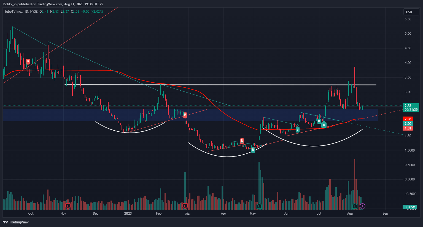The height and width of the screenshot is (227, 423).
Task: Click the 05:21:25 countdown timer
Action: (411, 110)
